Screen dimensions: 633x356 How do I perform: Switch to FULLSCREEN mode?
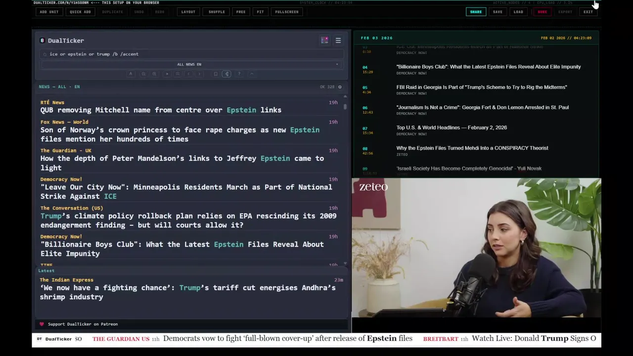click(x=287, y=12)
